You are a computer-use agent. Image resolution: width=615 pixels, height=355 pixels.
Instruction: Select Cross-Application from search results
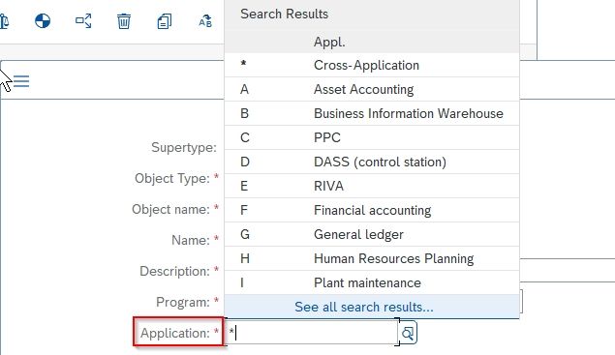(372, 65)
